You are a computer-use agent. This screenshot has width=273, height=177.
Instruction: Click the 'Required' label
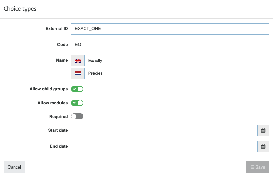coord(58,117)
